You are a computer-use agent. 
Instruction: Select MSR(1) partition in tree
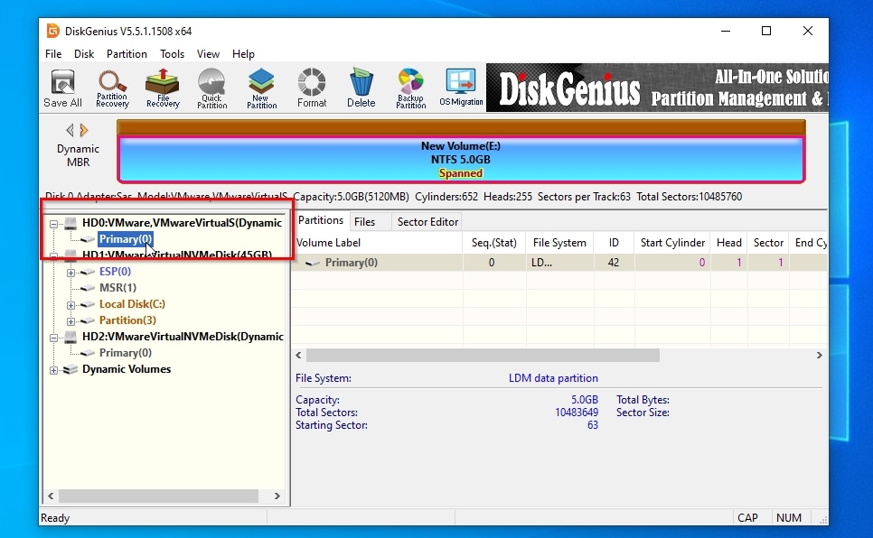coord(117,288)
